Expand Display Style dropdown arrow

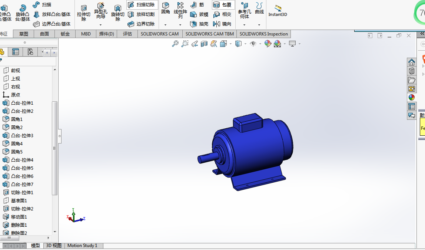coord(245,44)
